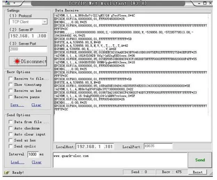Click the red connection status icon

[17, 61]
